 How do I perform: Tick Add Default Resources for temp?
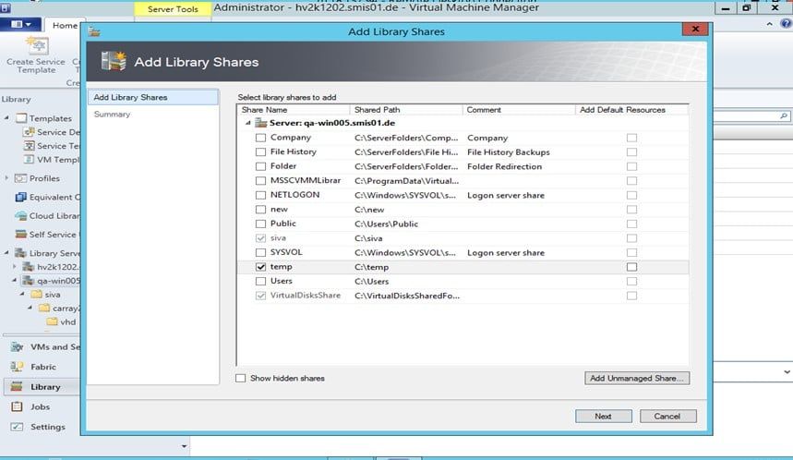tap(631, 267)
